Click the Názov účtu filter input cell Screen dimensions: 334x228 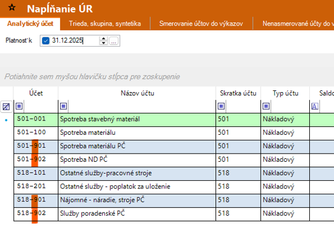(x=142, y=106)
